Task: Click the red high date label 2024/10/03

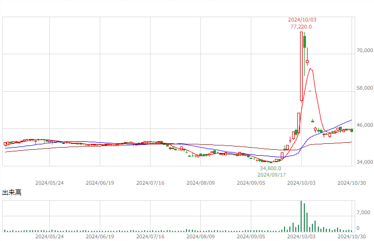Action: coord(302,20)
